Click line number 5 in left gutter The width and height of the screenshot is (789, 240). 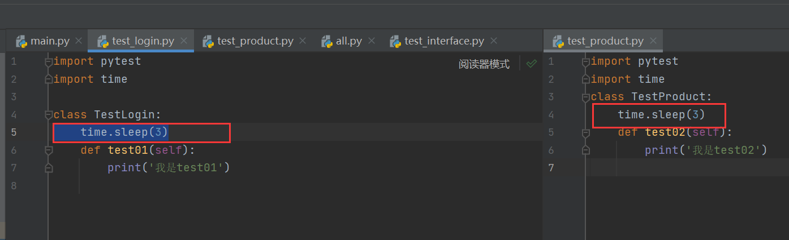[x=14, y=132]
